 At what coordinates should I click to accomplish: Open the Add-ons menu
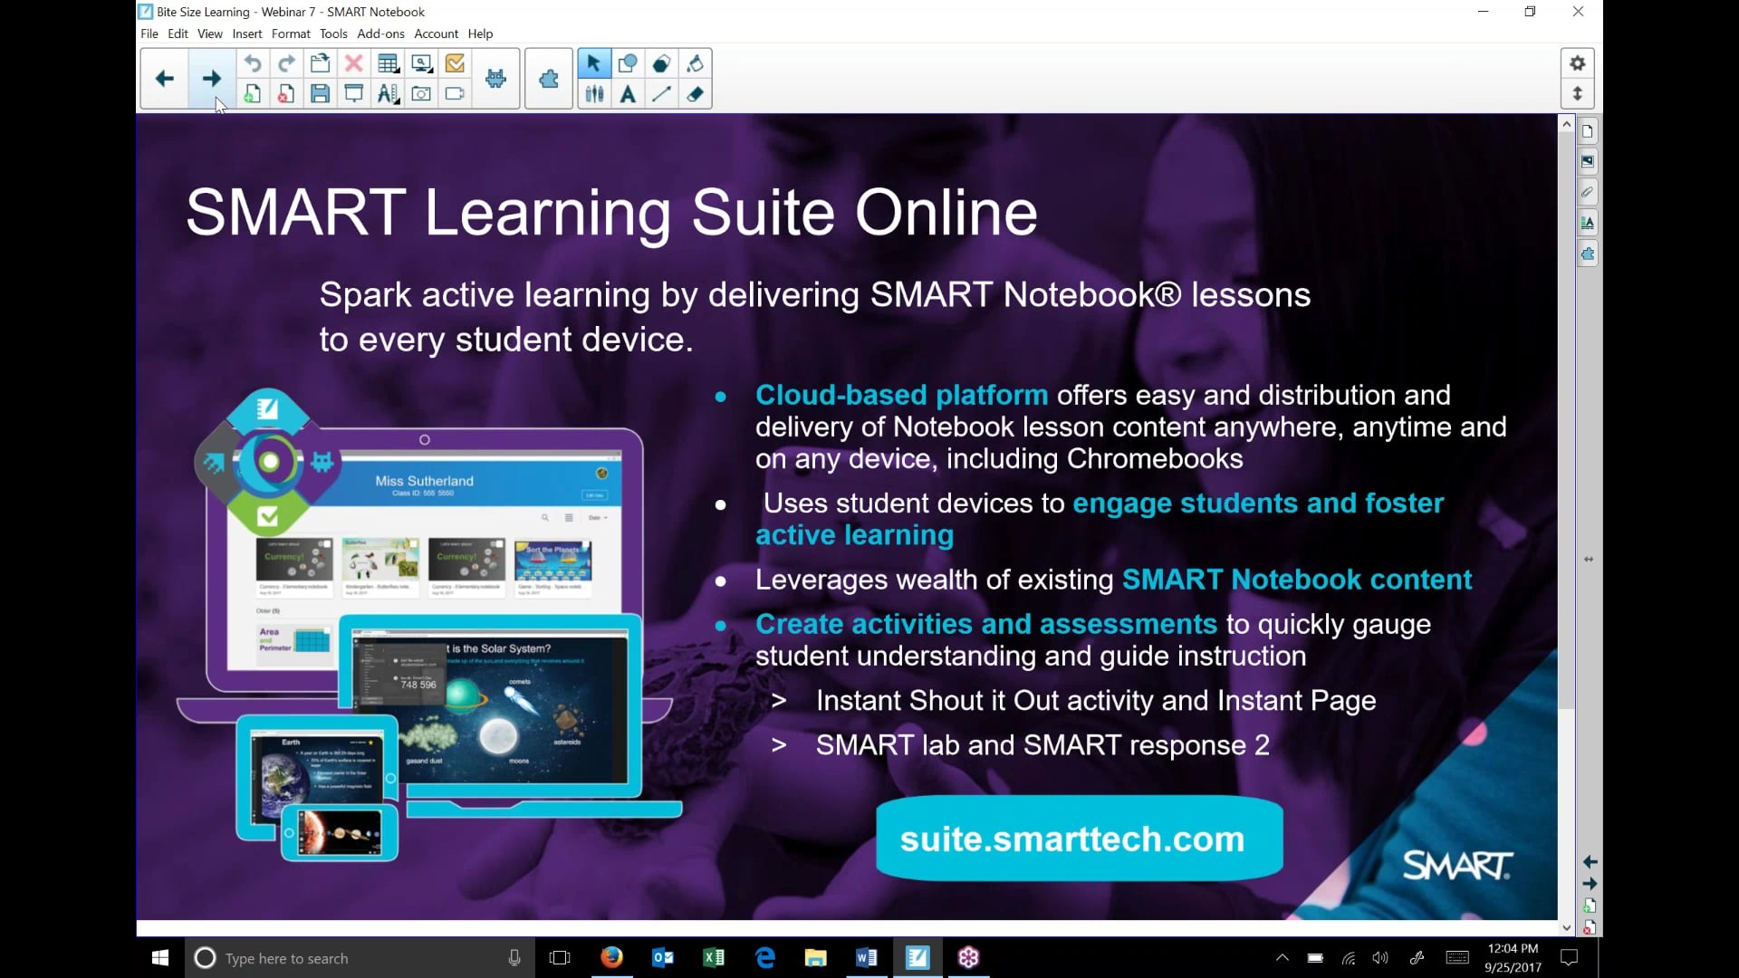pyautogui.click(x=380, y=34)
